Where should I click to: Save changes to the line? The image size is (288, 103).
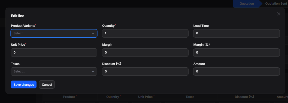24,85
